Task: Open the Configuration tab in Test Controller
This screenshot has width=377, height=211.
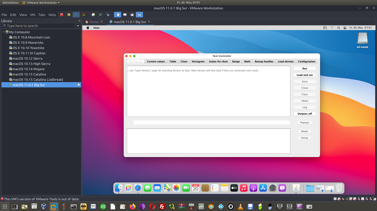Action: tap(307, 62)
